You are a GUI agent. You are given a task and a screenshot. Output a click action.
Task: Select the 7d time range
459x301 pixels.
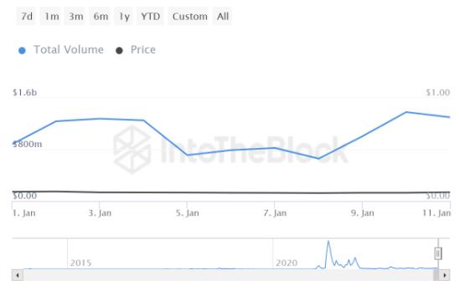click(x=26, y=17)
